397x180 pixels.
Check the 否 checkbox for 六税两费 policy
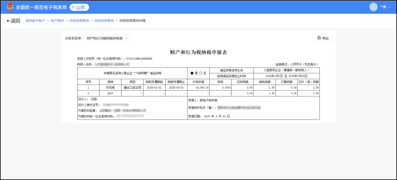pos(201,73)
